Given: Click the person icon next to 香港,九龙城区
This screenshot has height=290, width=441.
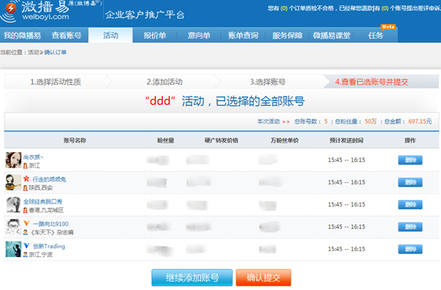Looking at the screenshot, I should 25,210.
